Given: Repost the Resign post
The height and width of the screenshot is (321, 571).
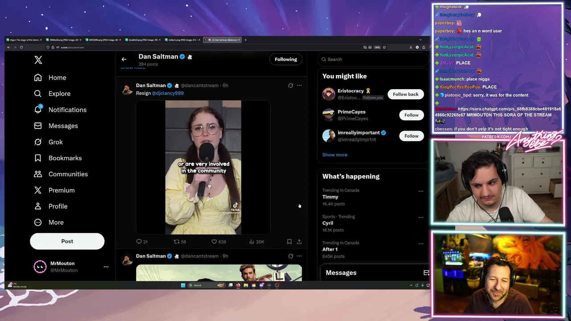Looking at the screenshot, I should [180, 242].
